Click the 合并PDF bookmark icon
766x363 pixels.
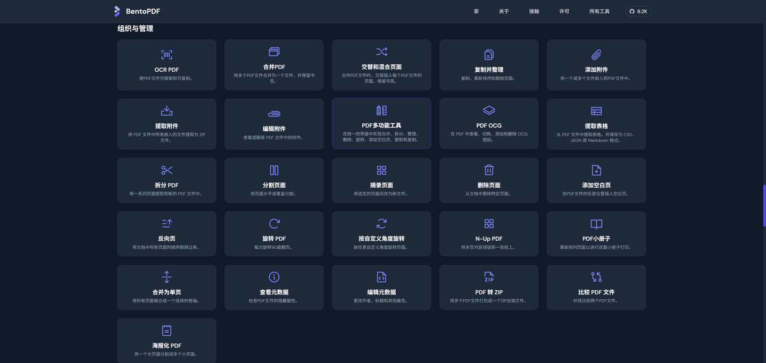(x=273, y=52)
